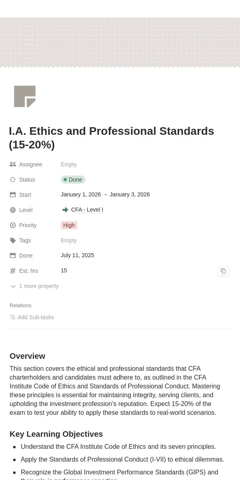Change the Done date July 11, 2025
The width and height of the screenshot is (240, 480).
(x=78, y=255)
